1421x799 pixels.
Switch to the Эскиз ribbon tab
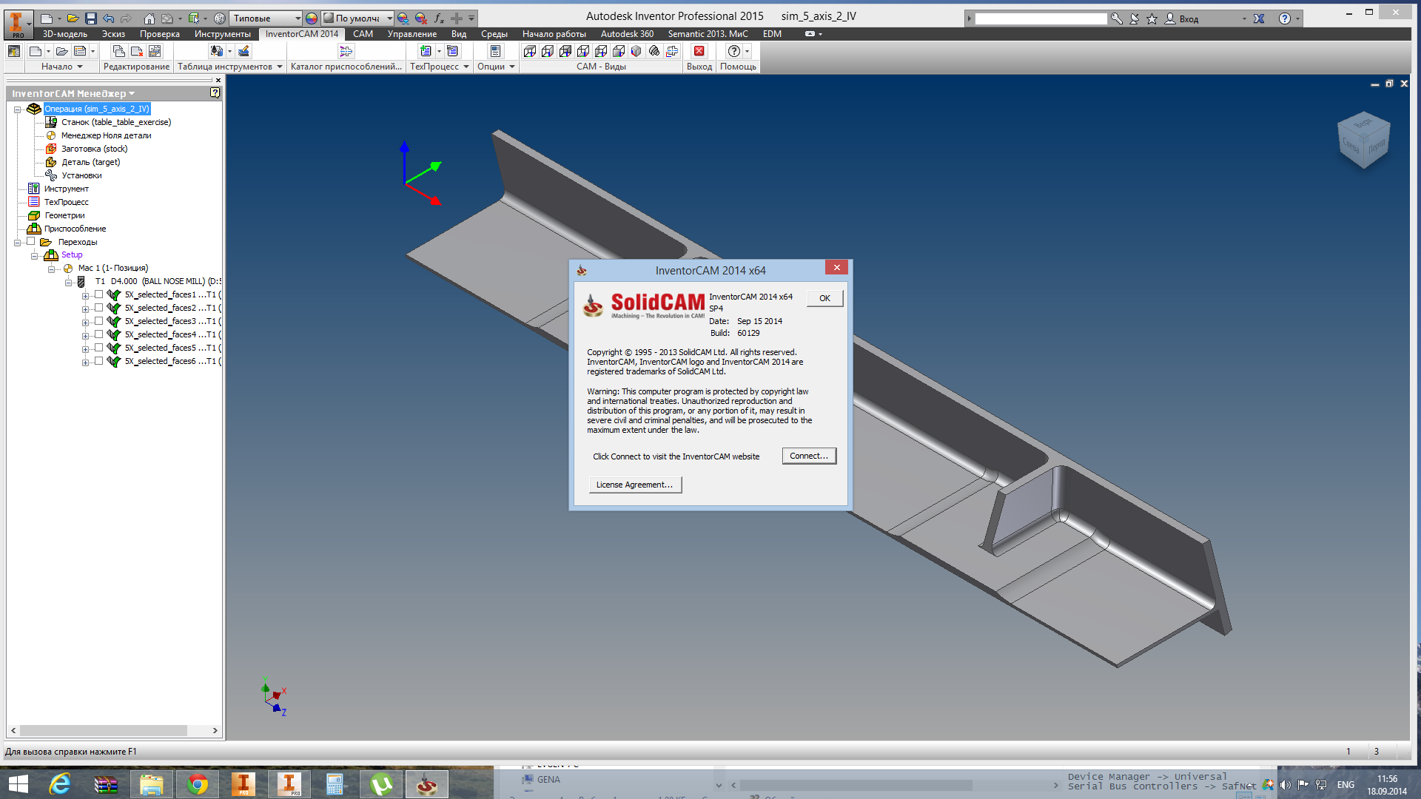click(113, 34)
